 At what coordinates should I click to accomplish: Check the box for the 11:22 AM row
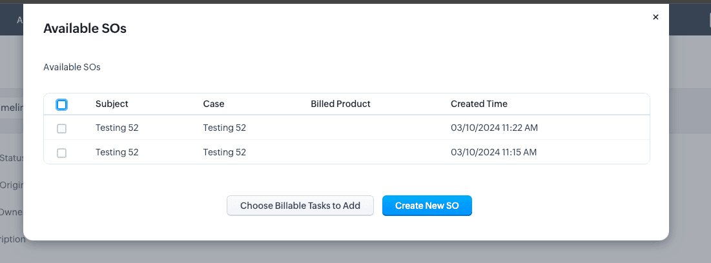tap(62, 128)
